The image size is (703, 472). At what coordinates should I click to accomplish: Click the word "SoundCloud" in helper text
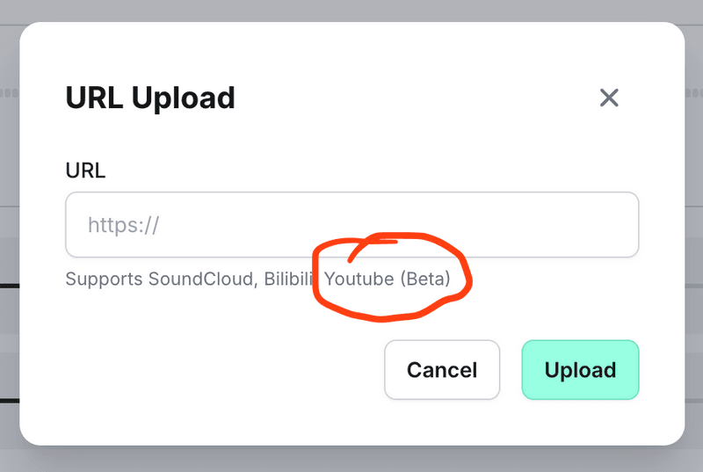(203, 279)
